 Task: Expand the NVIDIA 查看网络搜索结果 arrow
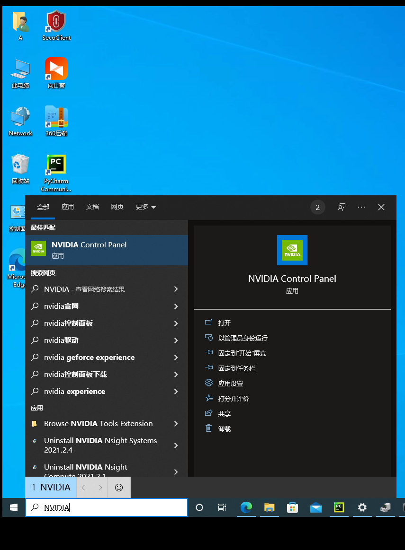(176, 289)
